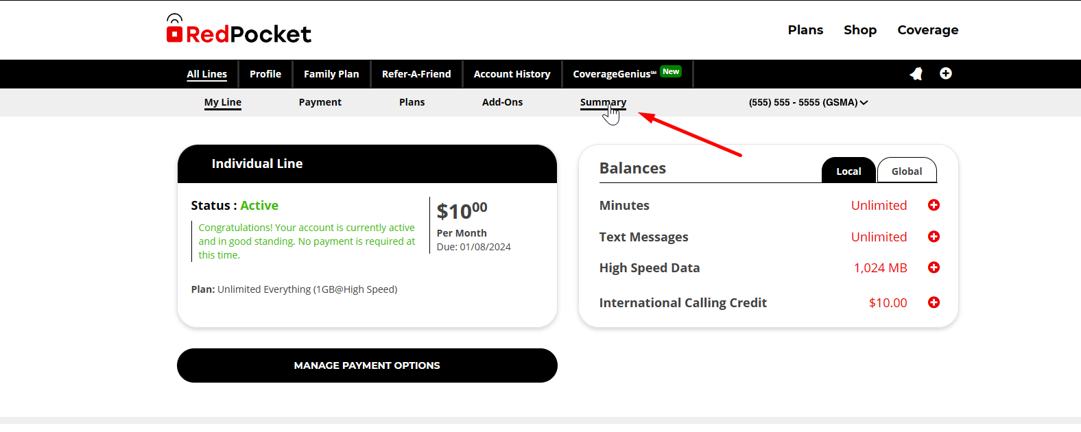Click Manage Payment Options button
1081x432 pixels.
pos(367,365)
